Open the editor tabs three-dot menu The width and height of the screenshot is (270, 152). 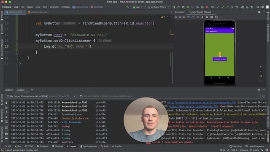tap(171, 12)
